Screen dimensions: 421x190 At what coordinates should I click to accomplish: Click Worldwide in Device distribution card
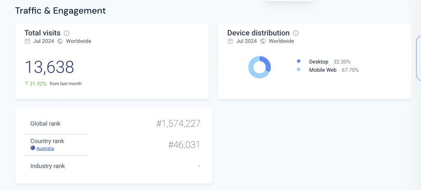281,41
